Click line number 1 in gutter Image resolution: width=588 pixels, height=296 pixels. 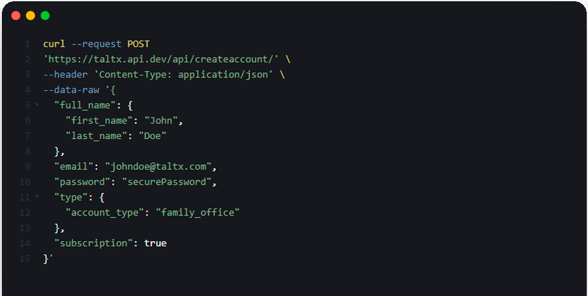[27, 44]
